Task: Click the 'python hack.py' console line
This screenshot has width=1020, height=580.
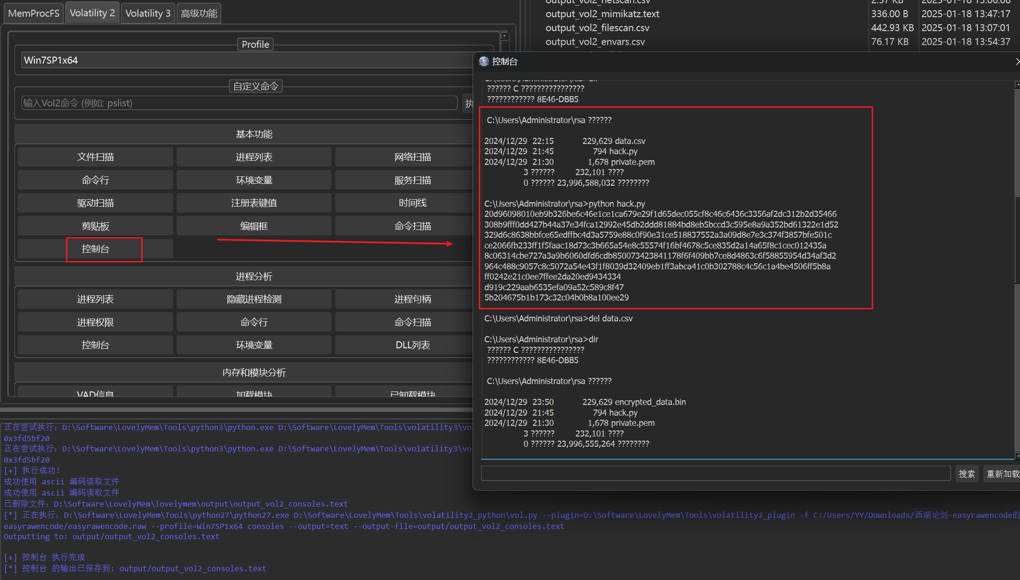Action: tap(564, 204)
